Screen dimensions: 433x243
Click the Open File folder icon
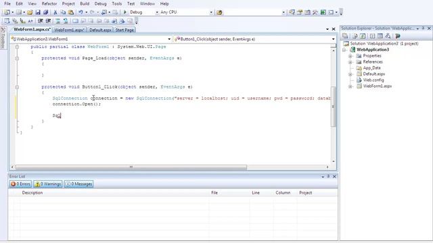click(x=30, y=12)
